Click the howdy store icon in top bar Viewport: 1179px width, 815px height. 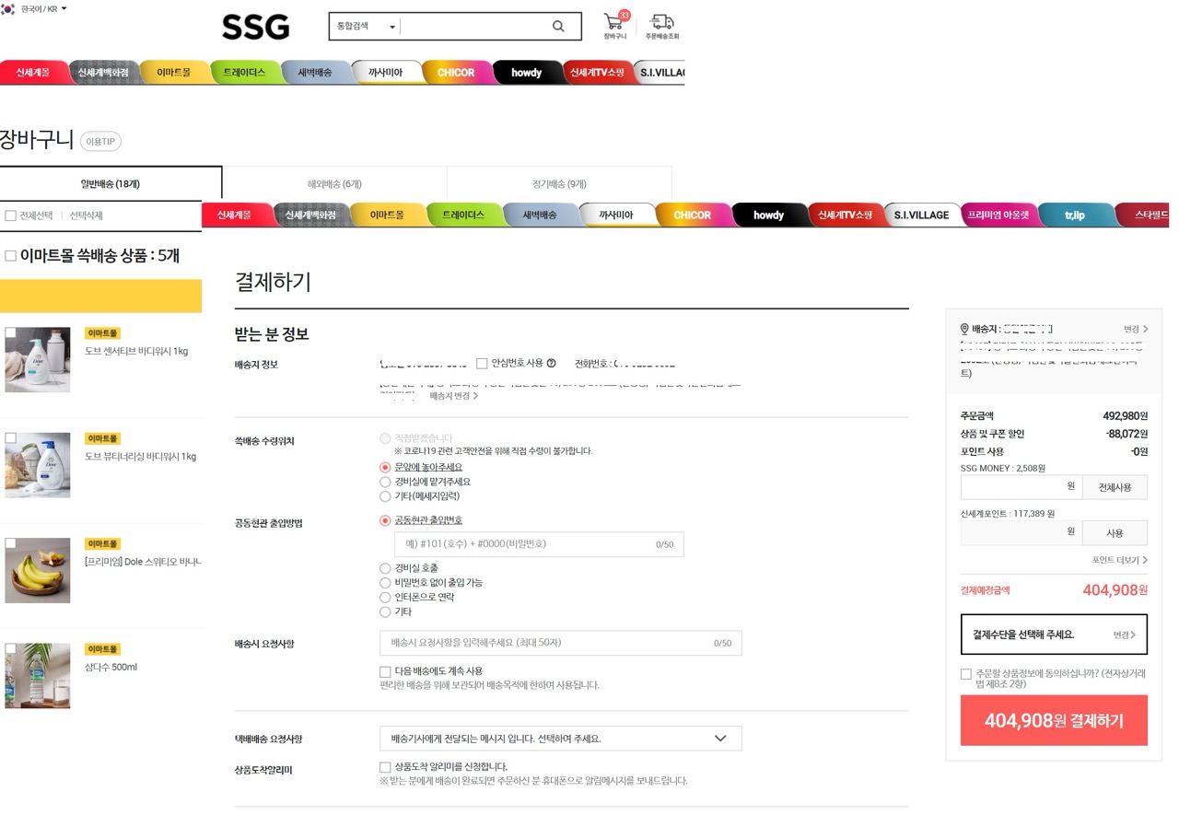pyautogui.click(x=527, y=73)
